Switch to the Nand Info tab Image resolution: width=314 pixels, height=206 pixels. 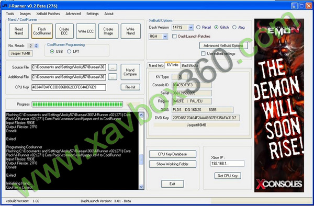point(156,65)
